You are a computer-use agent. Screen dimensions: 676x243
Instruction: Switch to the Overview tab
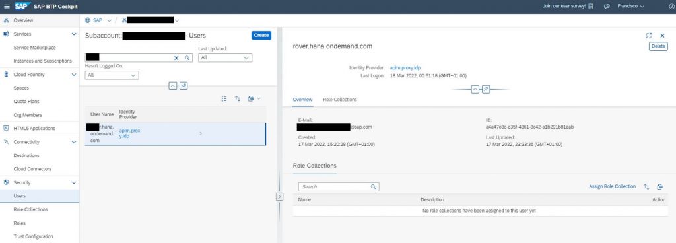coord(302,100)
